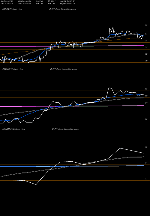This screenshot has height=216, width=150.
Task: Click the Avg Vol value
Action: point(67,1)
